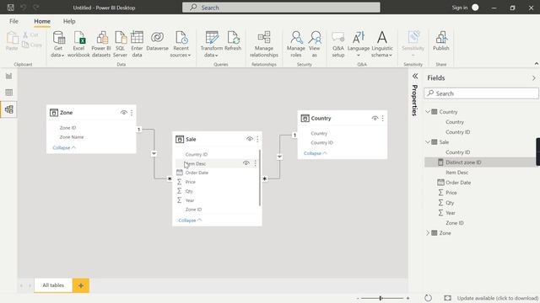Select Zone Name field in Zone card
Screen dimensions: 540x303
[x=72, y=137]
